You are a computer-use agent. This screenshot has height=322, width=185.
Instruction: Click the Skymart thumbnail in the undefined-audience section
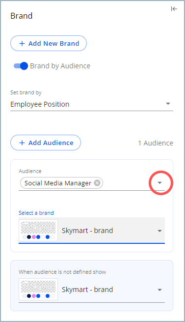pos(38,290)
